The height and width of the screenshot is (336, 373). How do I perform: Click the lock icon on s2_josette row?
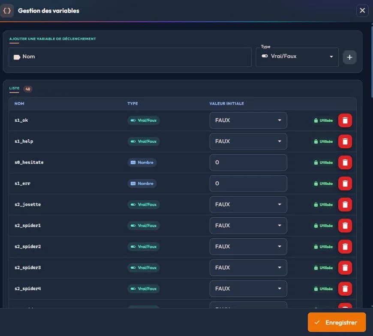(x=316, y=204)
